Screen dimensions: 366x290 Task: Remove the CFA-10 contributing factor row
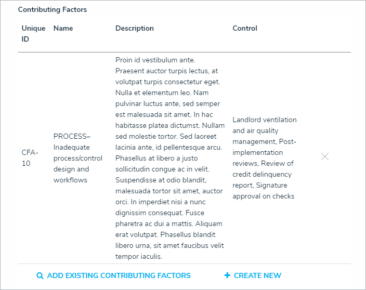(325, 156)
